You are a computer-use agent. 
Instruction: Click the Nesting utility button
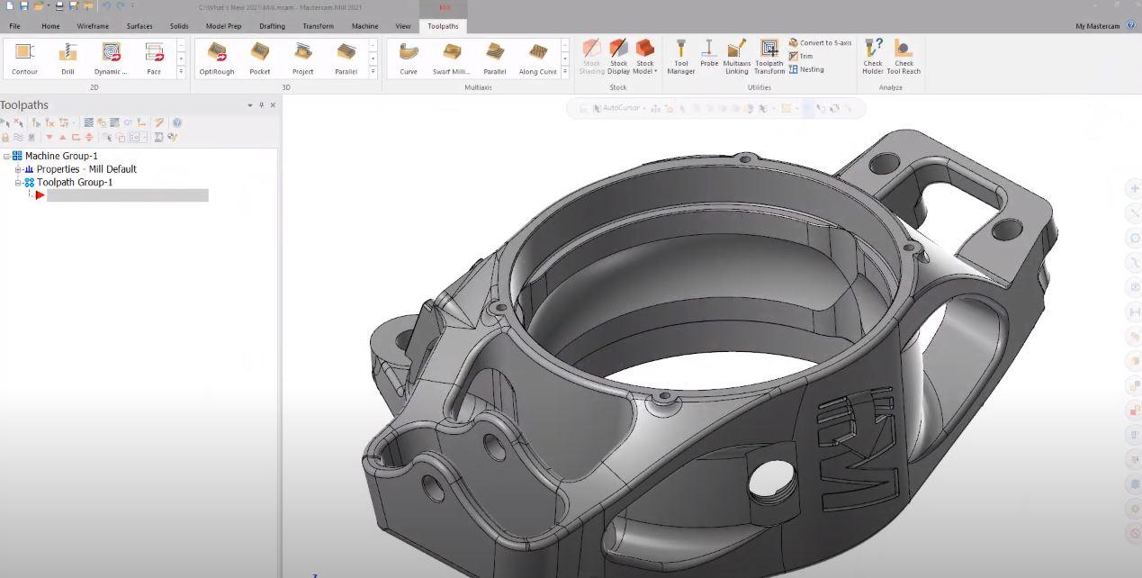(806, 69)
